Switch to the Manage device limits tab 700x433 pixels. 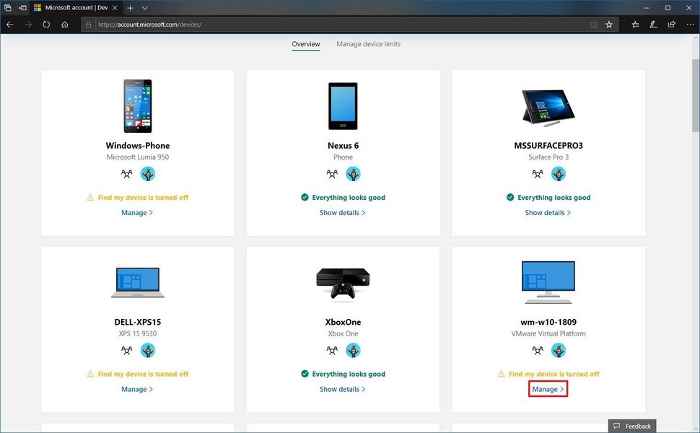(x=368, y=44)
